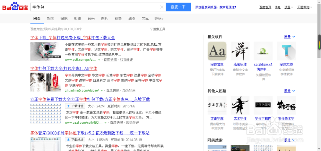Open the 设置 dropdown menu

[289, 7]
